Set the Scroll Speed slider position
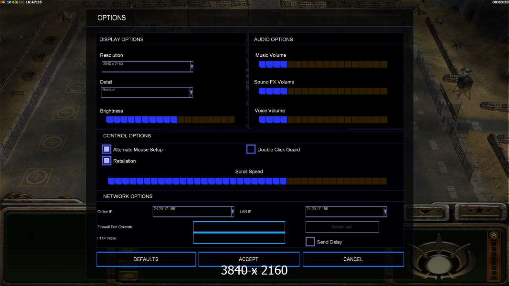The width and height of the screenshot is (509, 286). (247, 181)
